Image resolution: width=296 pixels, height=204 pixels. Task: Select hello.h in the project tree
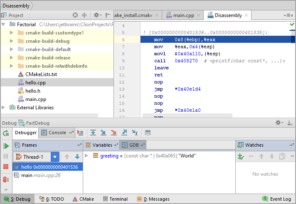pos(33,91)
